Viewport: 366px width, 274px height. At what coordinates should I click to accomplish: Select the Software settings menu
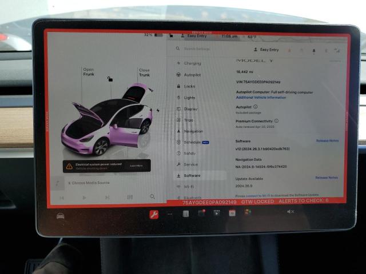coord(200,175)
